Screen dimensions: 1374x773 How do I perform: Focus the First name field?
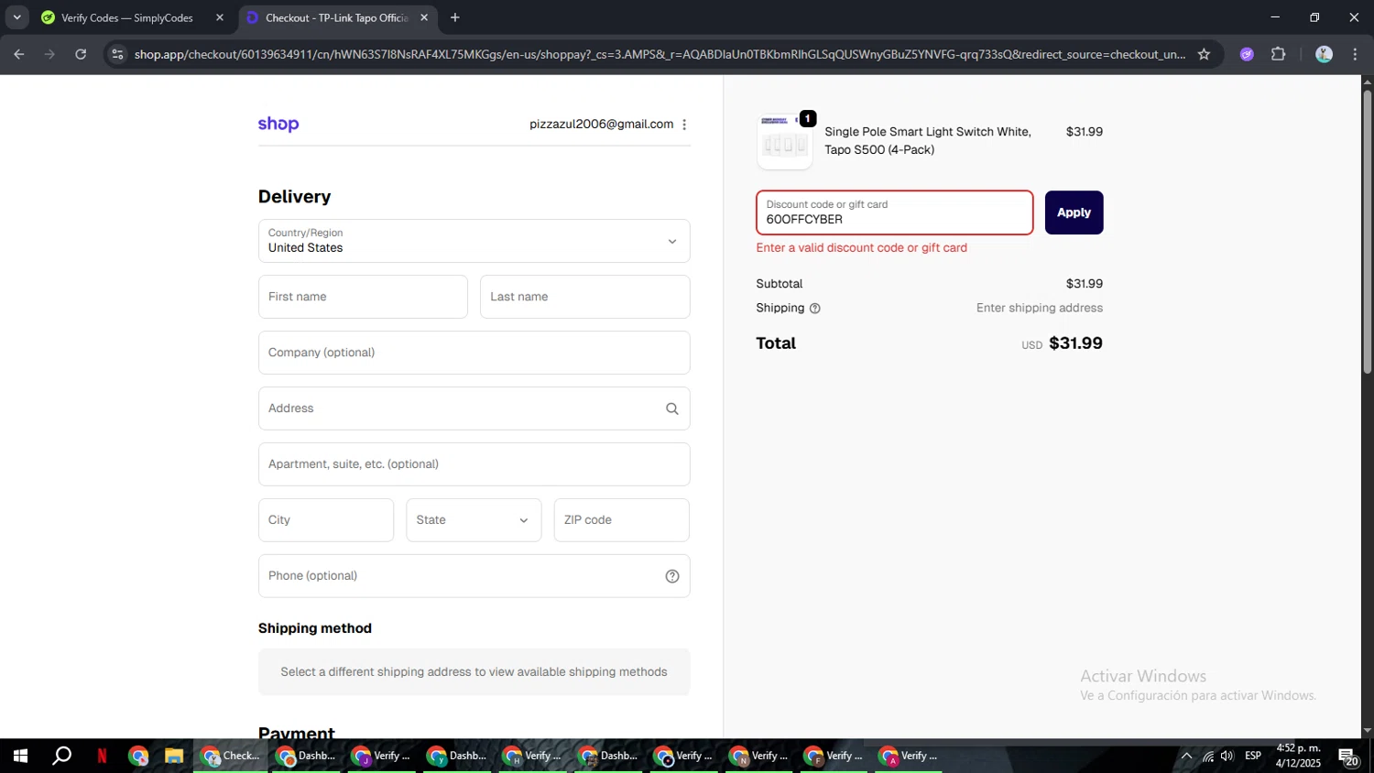(363, 297)
